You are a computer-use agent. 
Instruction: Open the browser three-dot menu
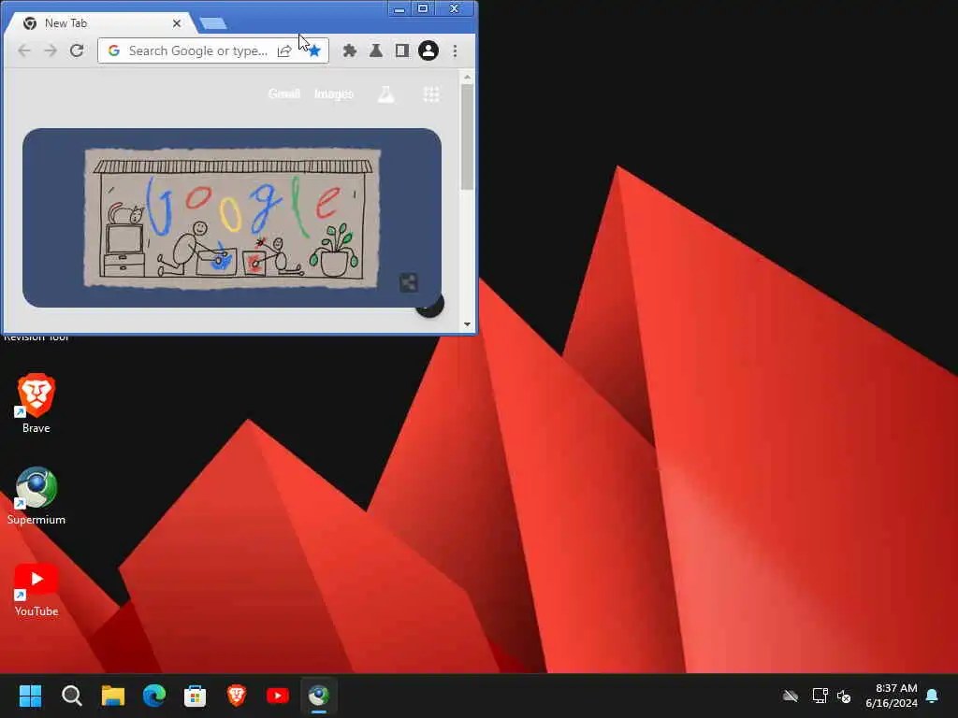click(456, 50)
